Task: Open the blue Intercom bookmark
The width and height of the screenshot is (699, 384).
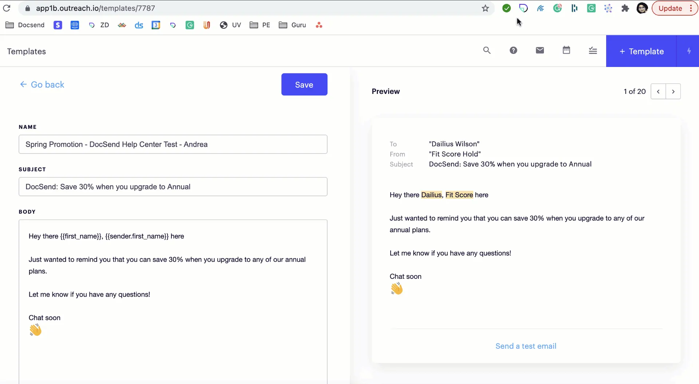Action: point(75,25)
